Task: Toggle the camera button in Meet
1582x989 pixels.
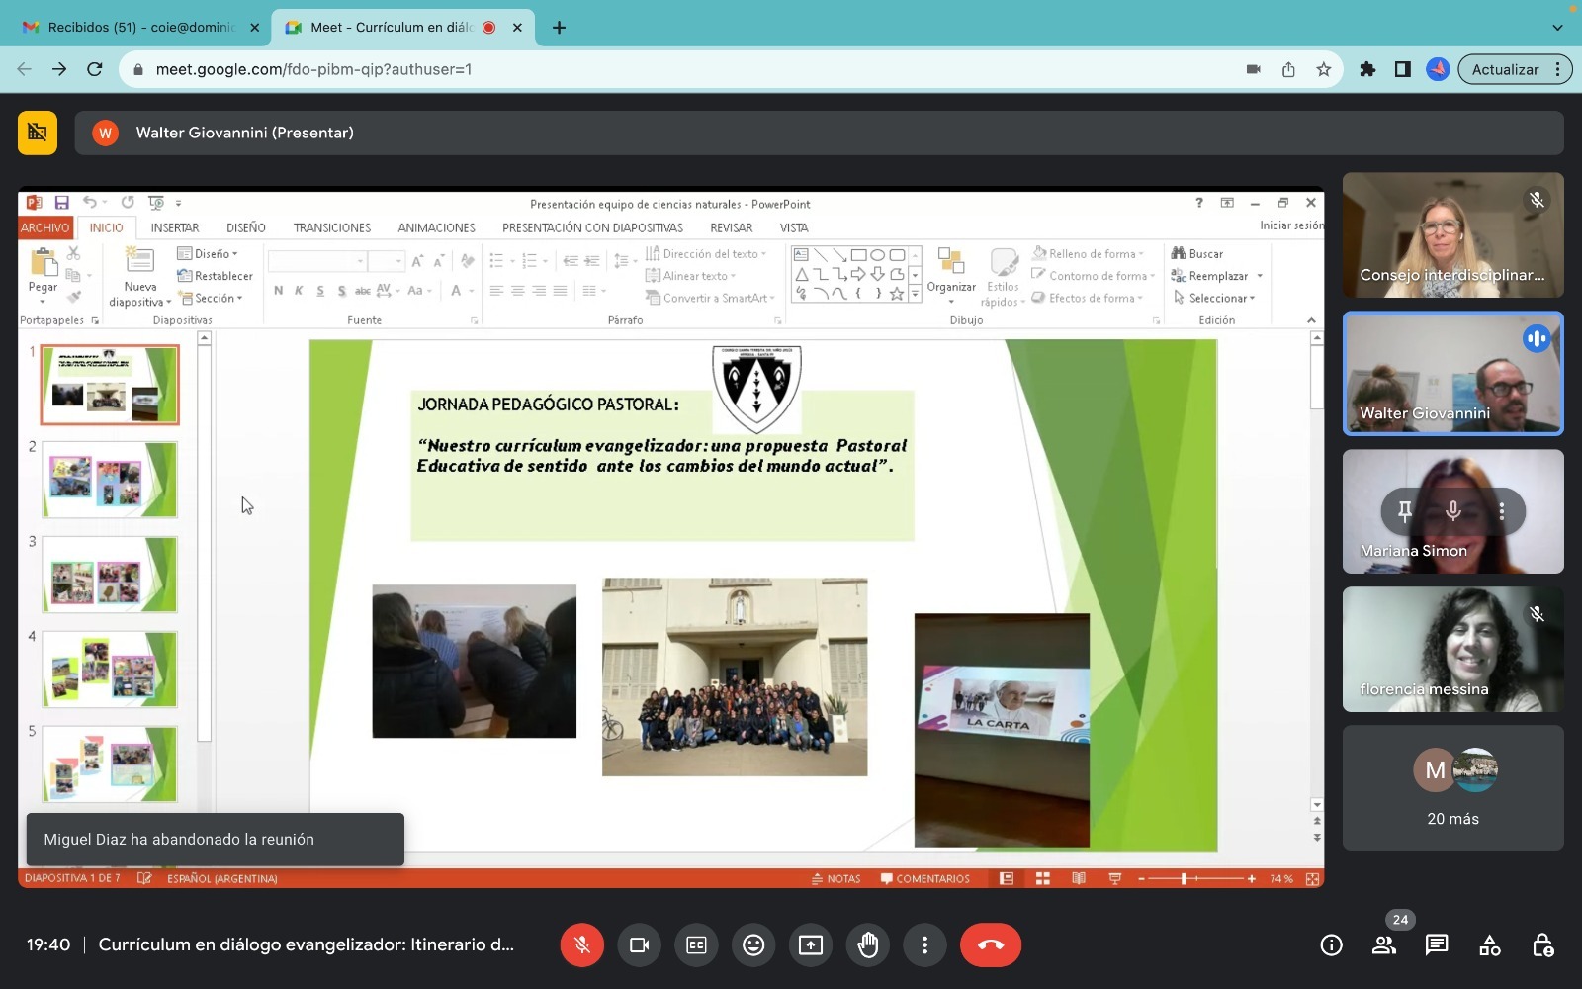Action: 639,944
